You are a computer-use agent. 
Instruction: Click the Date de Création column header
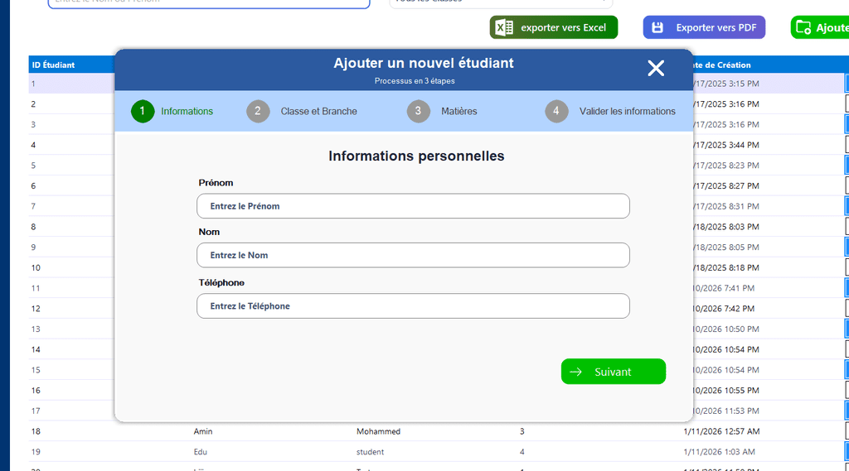(x=723, y=65)
